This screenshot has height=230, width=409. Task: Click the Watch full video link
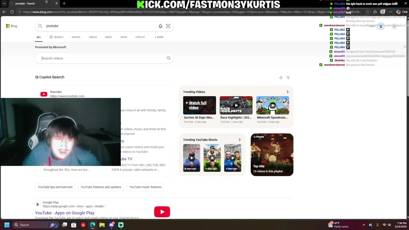pyautogui.click(x=197, y=105)
